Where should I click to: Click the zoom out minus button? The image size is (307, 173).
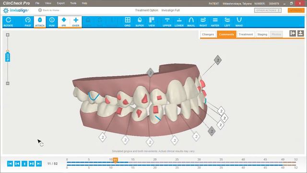pyautogui.click(x=8, y=83)
